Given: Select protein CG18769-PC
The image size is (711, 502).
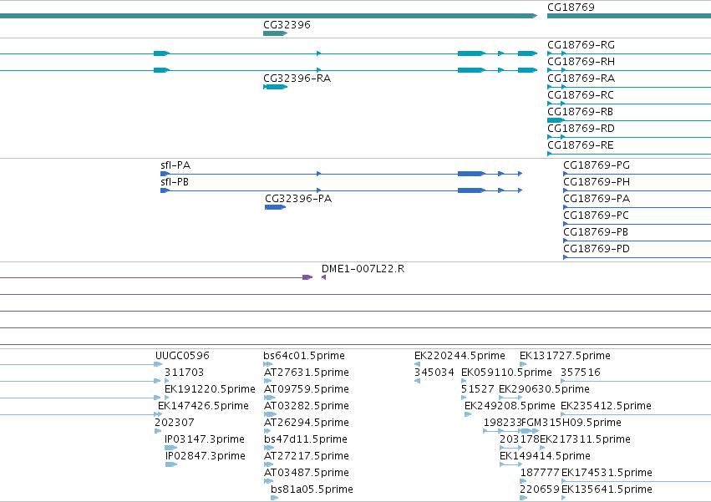Looking at the screenshot, I should (596, 216).
